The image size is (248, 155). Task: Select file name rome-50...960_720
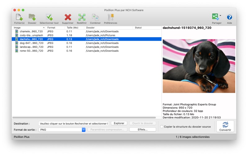click(x=31, y=51)
